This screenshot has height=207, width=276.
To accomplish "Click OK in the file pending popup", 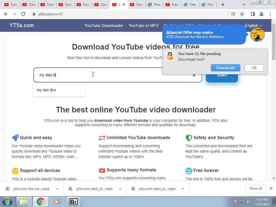I will point(254,68).
